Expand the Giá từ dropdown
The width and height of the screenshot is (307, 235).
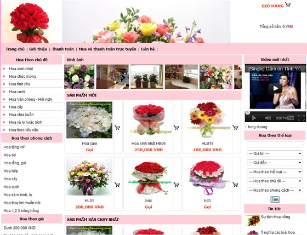pyautogui.click(x=275, y=153)
